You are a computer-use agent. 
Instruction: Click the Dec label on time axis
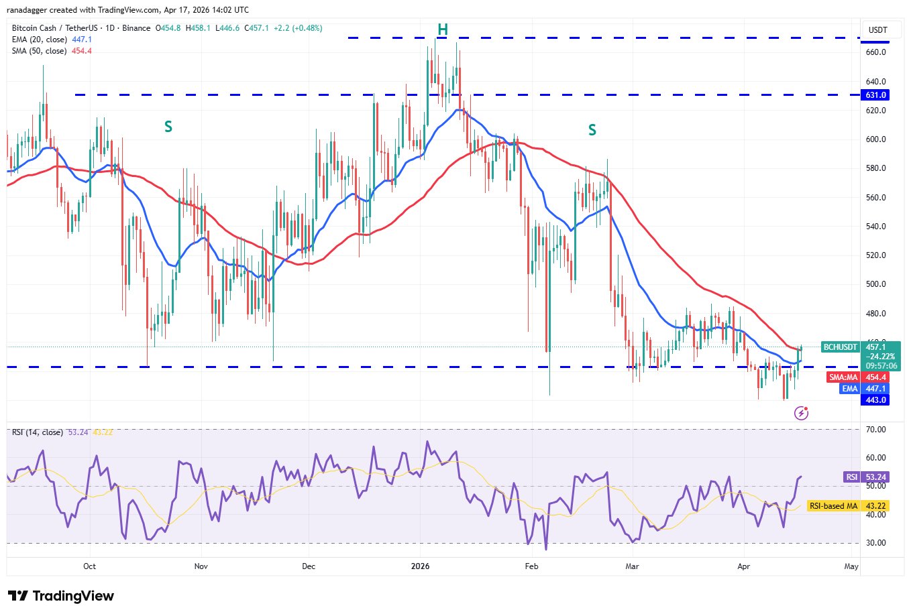[309, 566]
